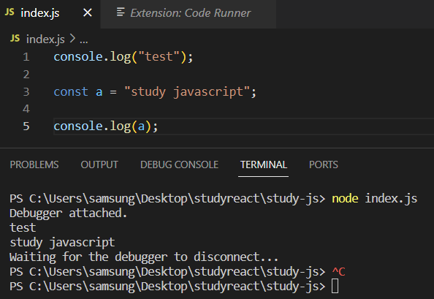Open the OUTPUT panel tab
The width and height of the screenshot is (434, 299).
pyautogui.click(x=99, y=164)
